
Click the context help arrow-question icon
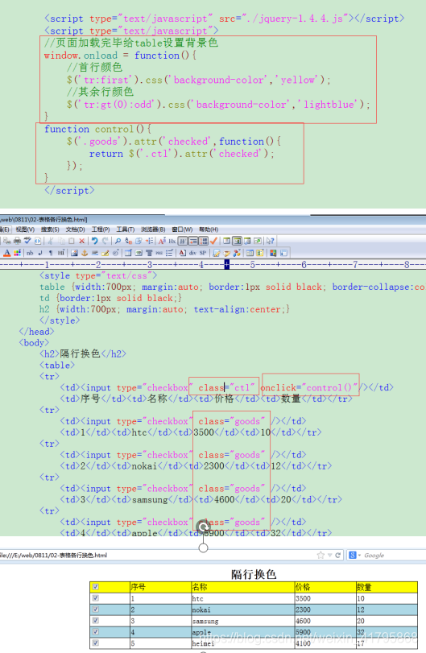click(271, 241)
